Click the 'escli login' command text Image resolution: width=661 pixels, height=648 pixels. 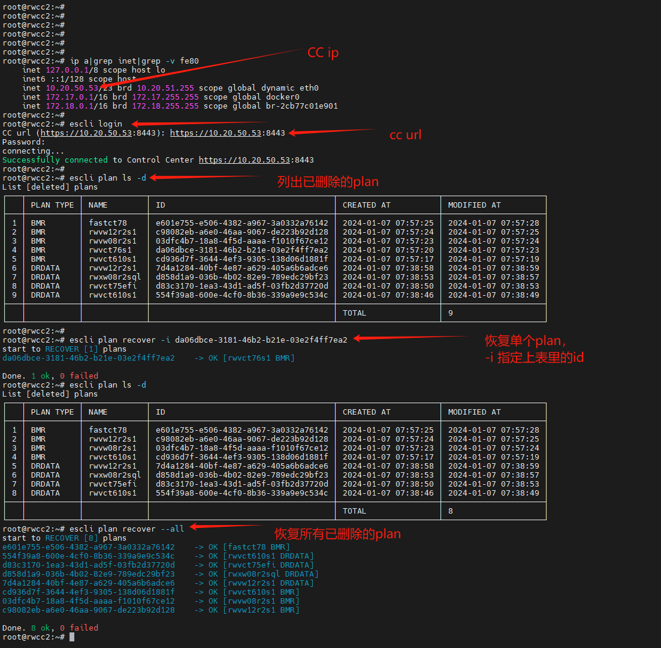[x=96, y=124]
